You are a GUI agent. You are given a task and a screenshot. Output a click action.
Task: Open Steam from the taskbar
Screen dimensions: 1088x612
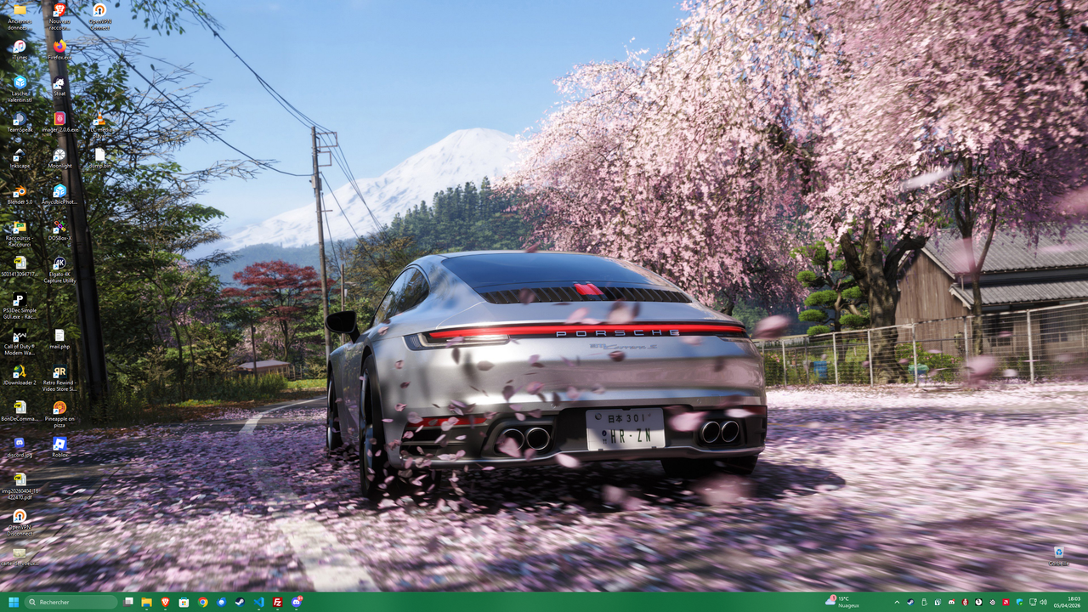click(x=240, y=602)
